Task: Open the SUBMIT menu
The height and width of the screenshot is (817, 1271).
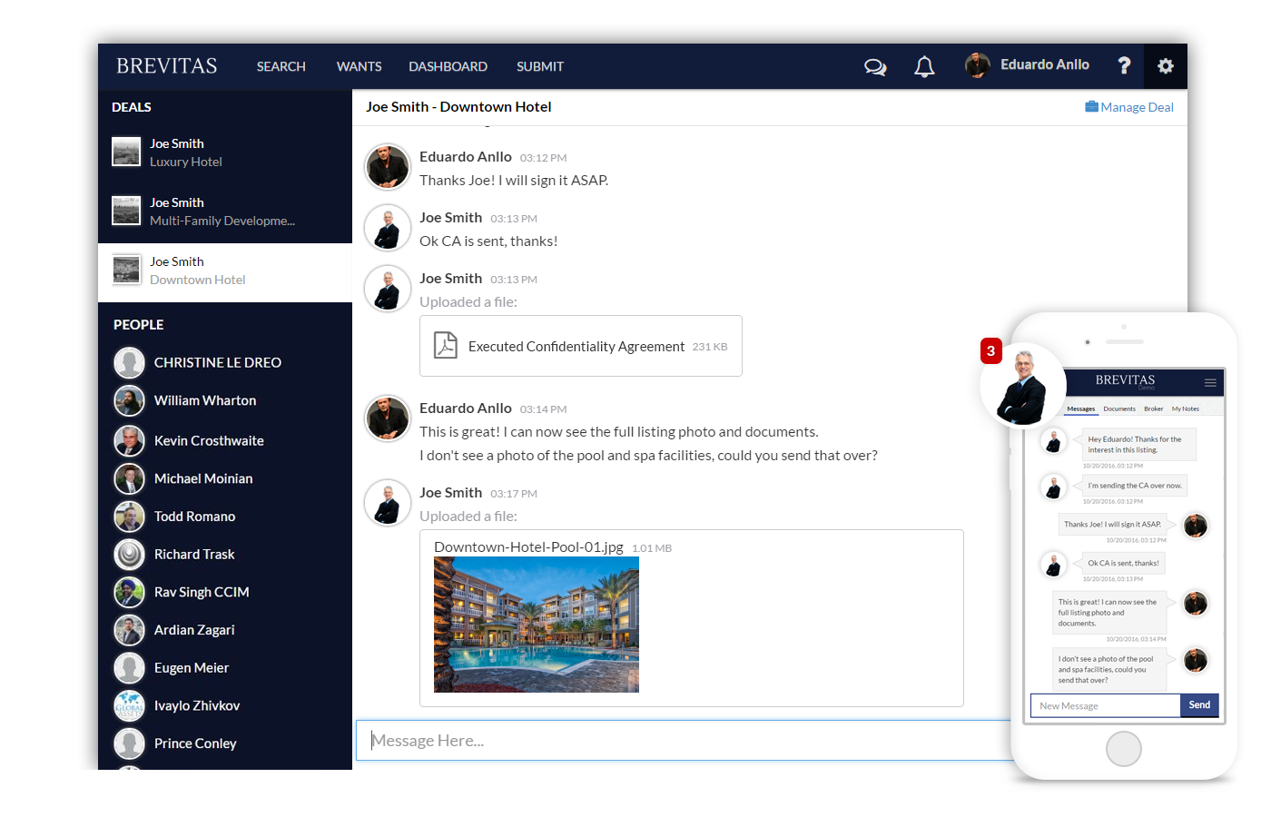Action: click(x=540, y=66)
